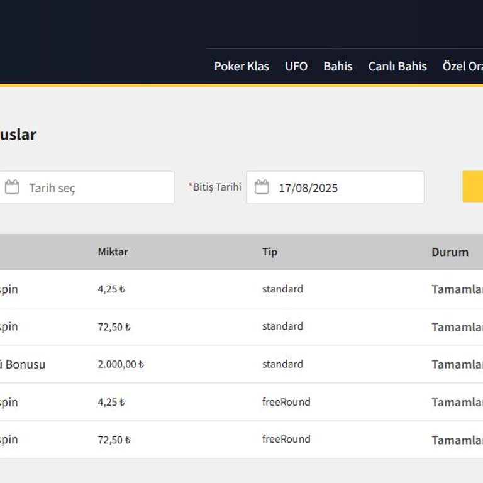Click the Tip column header
The image size is (483, 483).
(269, 252)
